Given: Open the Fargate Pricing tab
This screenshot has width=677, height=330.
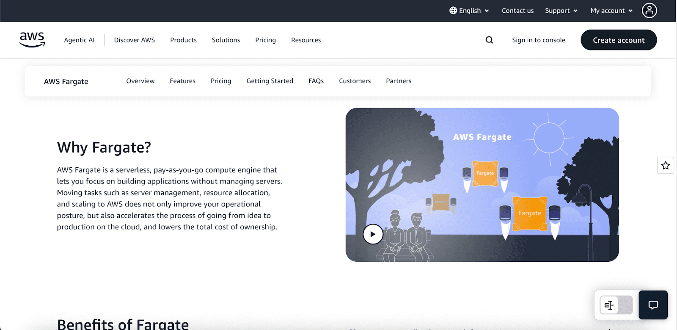Looking at the screenshot, I should click(221, 81).
